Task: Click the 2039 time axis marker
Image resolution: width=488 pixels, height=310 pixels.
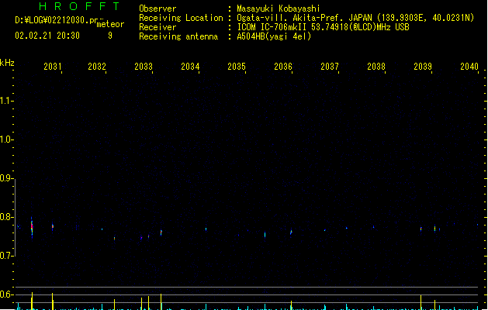Action: coord(423,66)
